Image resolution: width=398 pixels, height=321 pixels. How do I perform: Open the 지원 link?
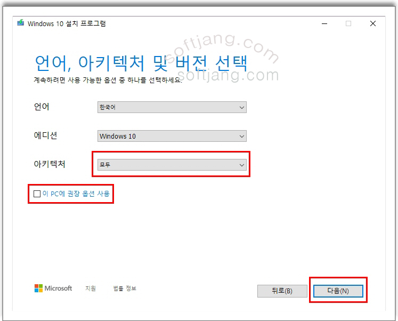pyautogui.click(x=91, y=288)
